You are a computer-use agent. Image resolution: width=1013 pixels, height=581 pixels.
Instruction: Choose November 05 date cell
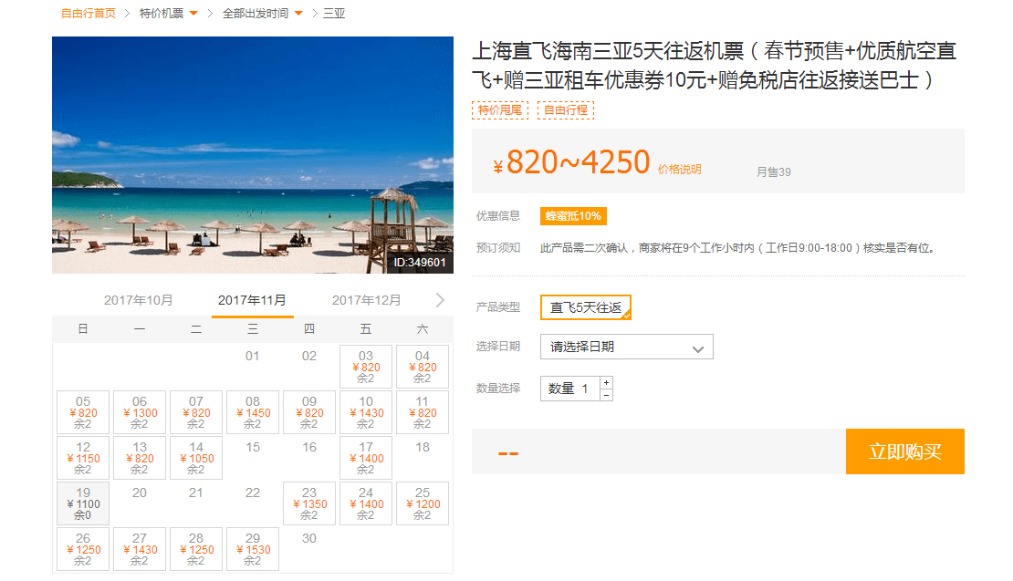pyautogui.click(x=83, y=412)
